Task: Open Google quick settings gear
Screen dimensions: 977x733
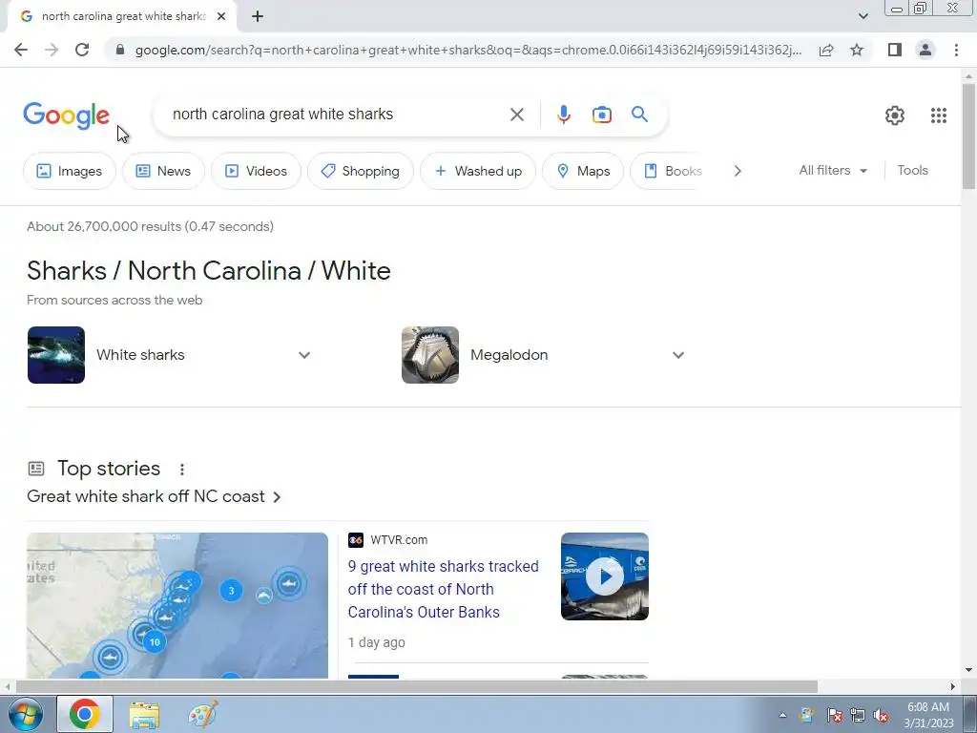Action: tap(895, 115)
